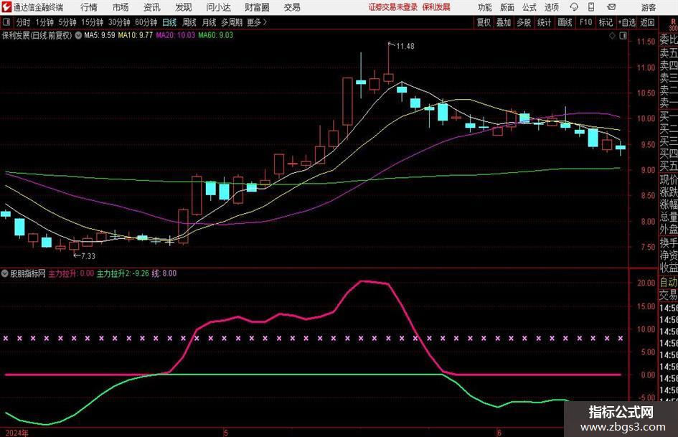This screenshot has width=678, height=437.
Task: Select the 30分钟 period
Action: pos(119,22)
